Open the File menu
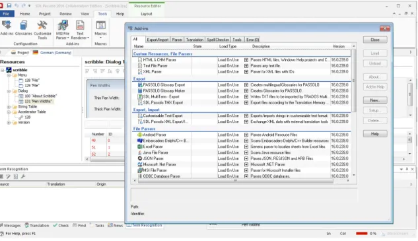Viewport: 418px width, 241px height. 6,14
